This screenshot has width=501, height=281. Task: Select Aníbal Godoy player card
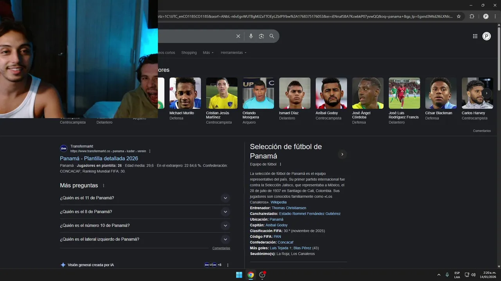click(x=331, y=99)
